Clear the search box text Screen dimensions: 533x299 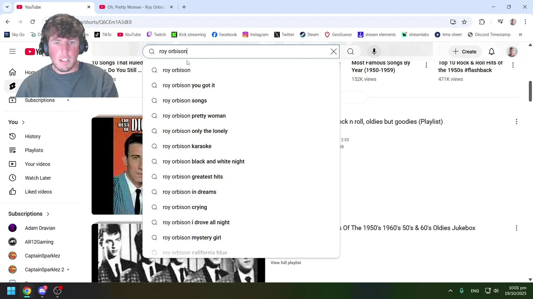point(334,51)
